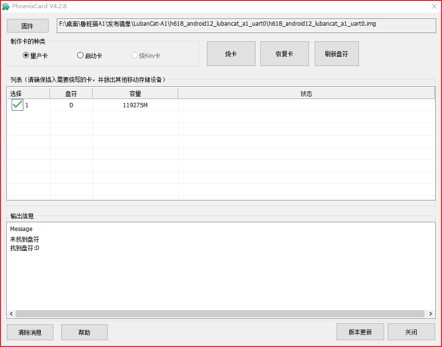This screenshot has height=347, width=442.
Task: Select the 烧Key卡 radio option
Action: click(146, 55)
